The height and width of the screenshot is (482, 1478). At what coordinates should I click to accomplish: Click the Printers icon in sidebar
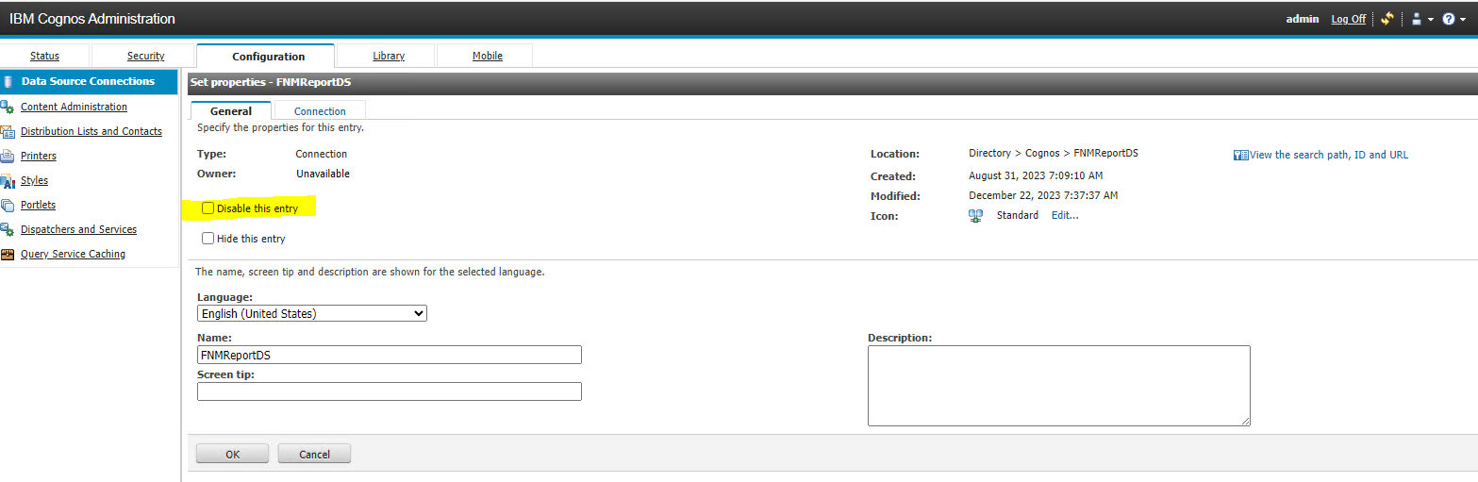click(8, 157)
